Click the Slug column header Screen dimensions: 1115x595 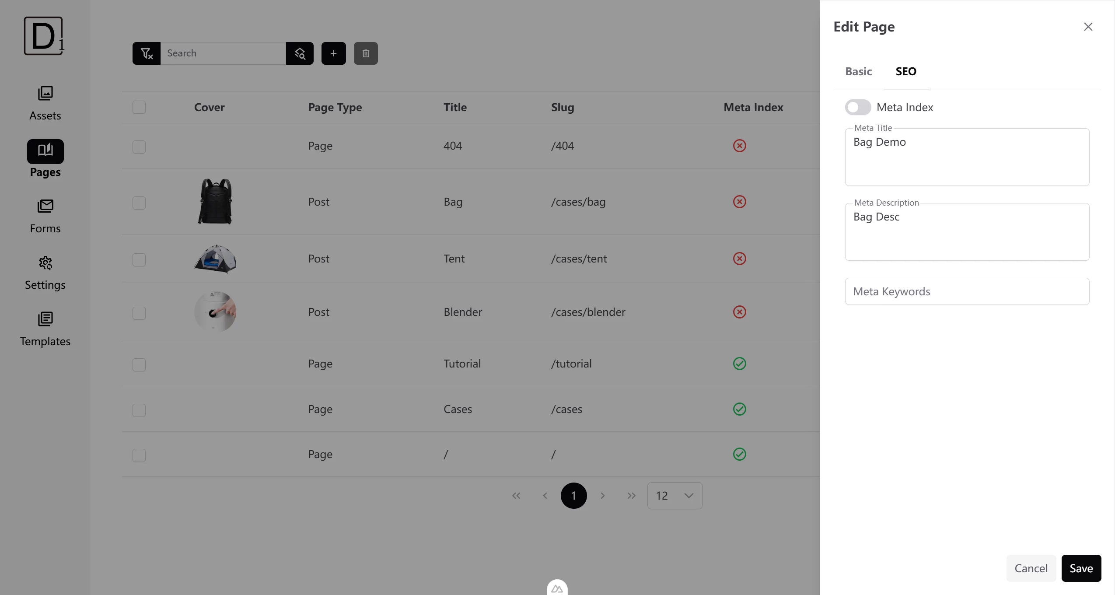(563, 107)
